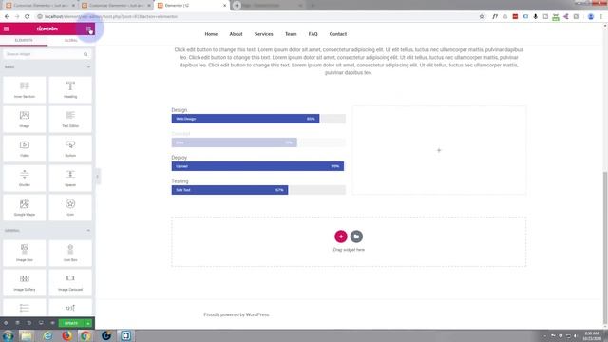
Task: Open the Contact menu link
Action: coord(338,34)
